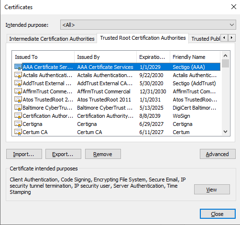This screenshot has width=240, height=225.
Task: Click the WoSign friendly name
Action: pos(181,116)
